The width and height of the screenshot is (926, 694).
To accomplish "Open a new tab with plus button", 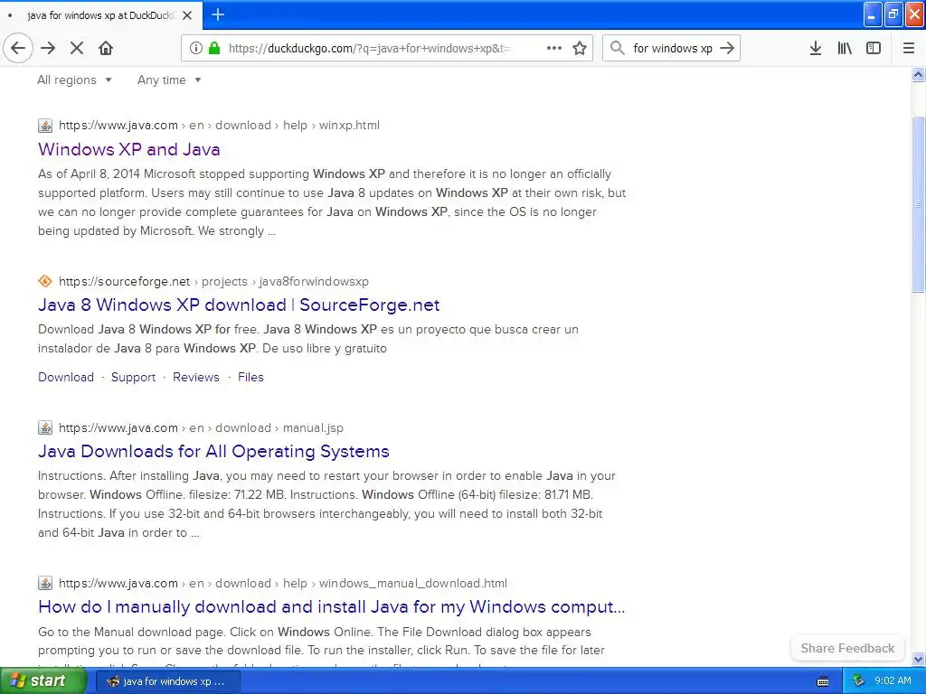I will point(218,14).
